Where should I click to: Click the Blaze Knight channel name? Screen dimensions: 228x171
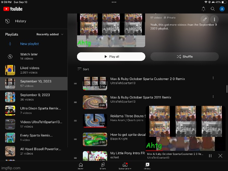pos(119,139)
